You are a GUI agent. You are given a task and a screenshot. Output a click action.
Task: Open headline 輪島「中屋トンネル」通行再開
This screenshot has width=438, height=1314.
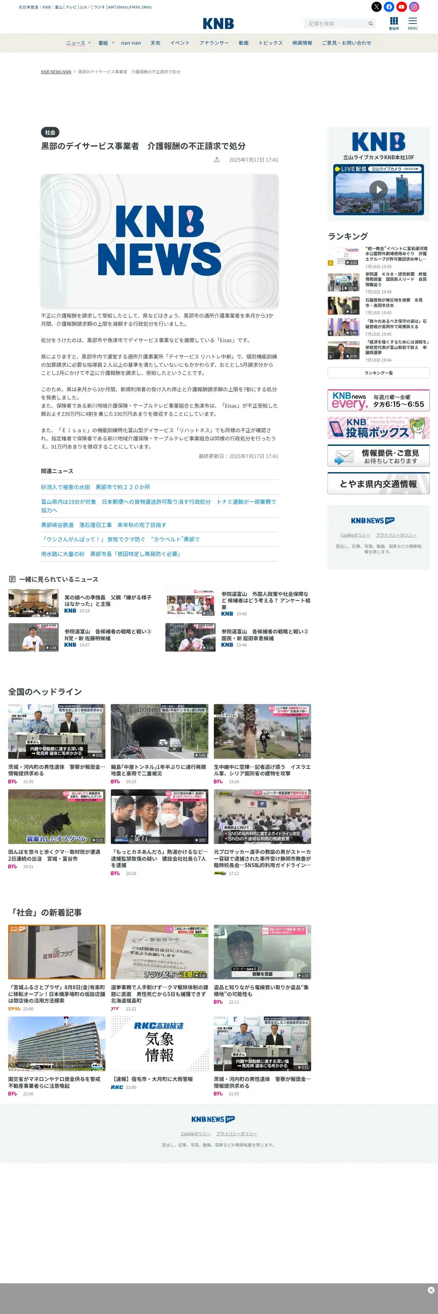coord(160,744)
